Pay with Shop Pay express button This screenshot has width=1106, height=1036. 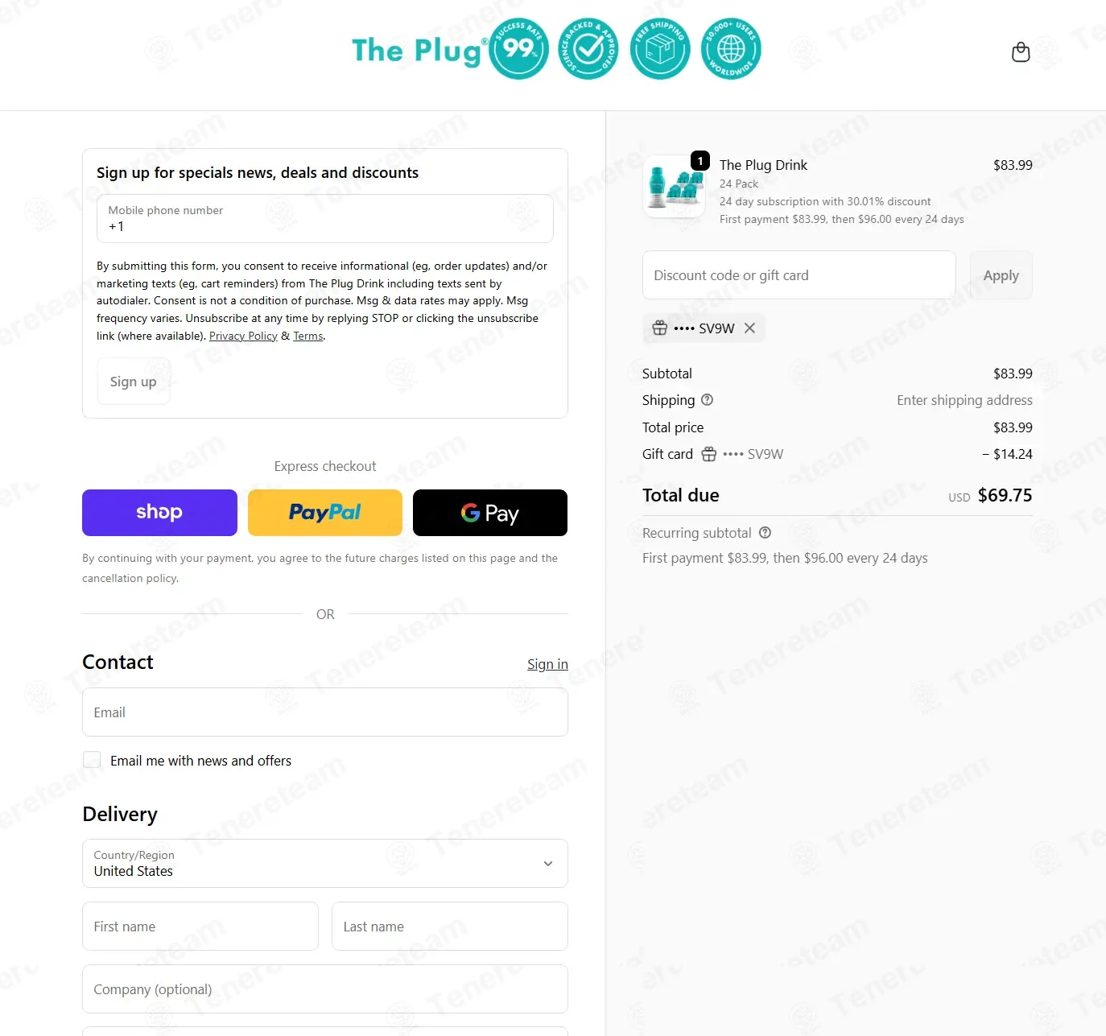tap(159, 513)
